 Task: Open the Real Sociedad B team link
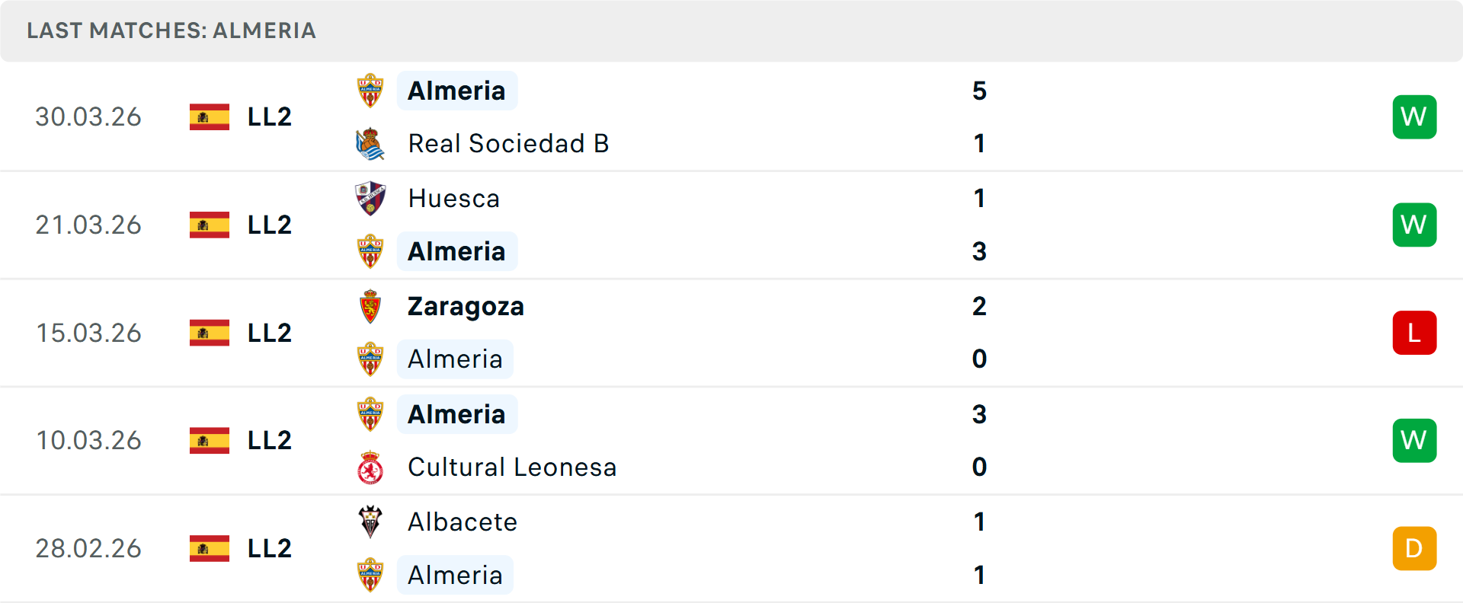[x=508, y=143]
